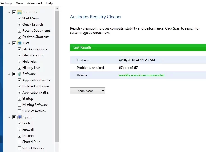The width and height of the screenshot is (206, 152).
Task: Click the Files category icon
Action: click(x=19, y=43)
